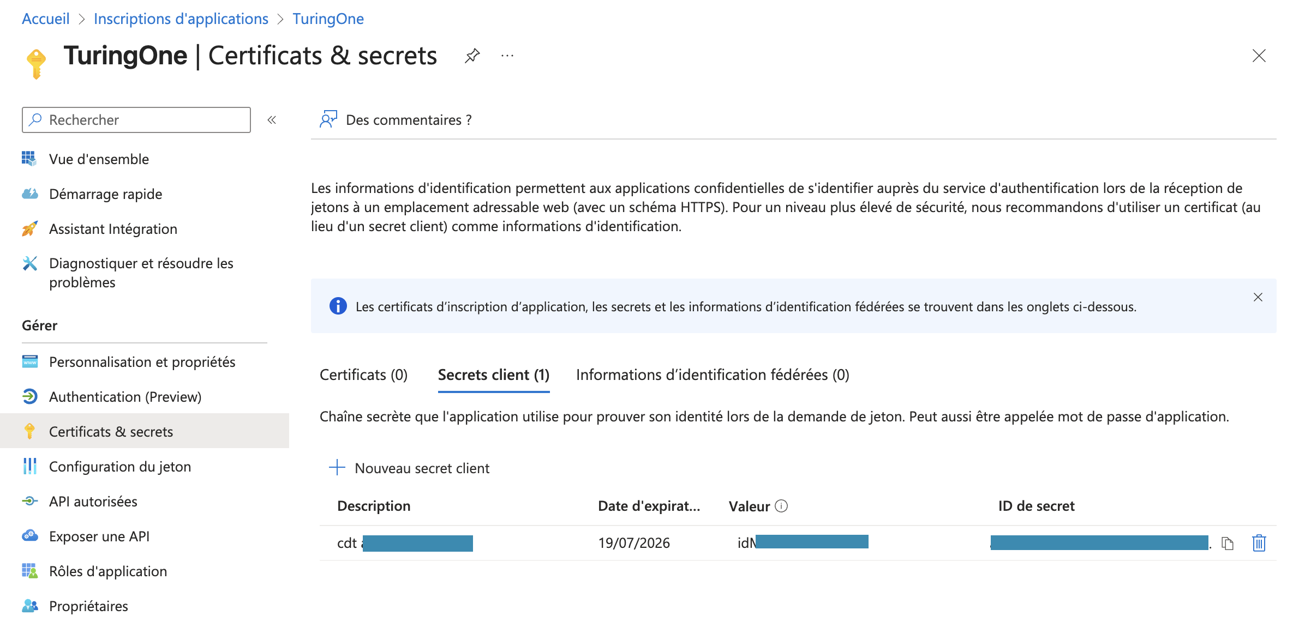Open Authentication (Preview) menu item
Viewport: 1293px width, 628px height.
tap(125, 397)
